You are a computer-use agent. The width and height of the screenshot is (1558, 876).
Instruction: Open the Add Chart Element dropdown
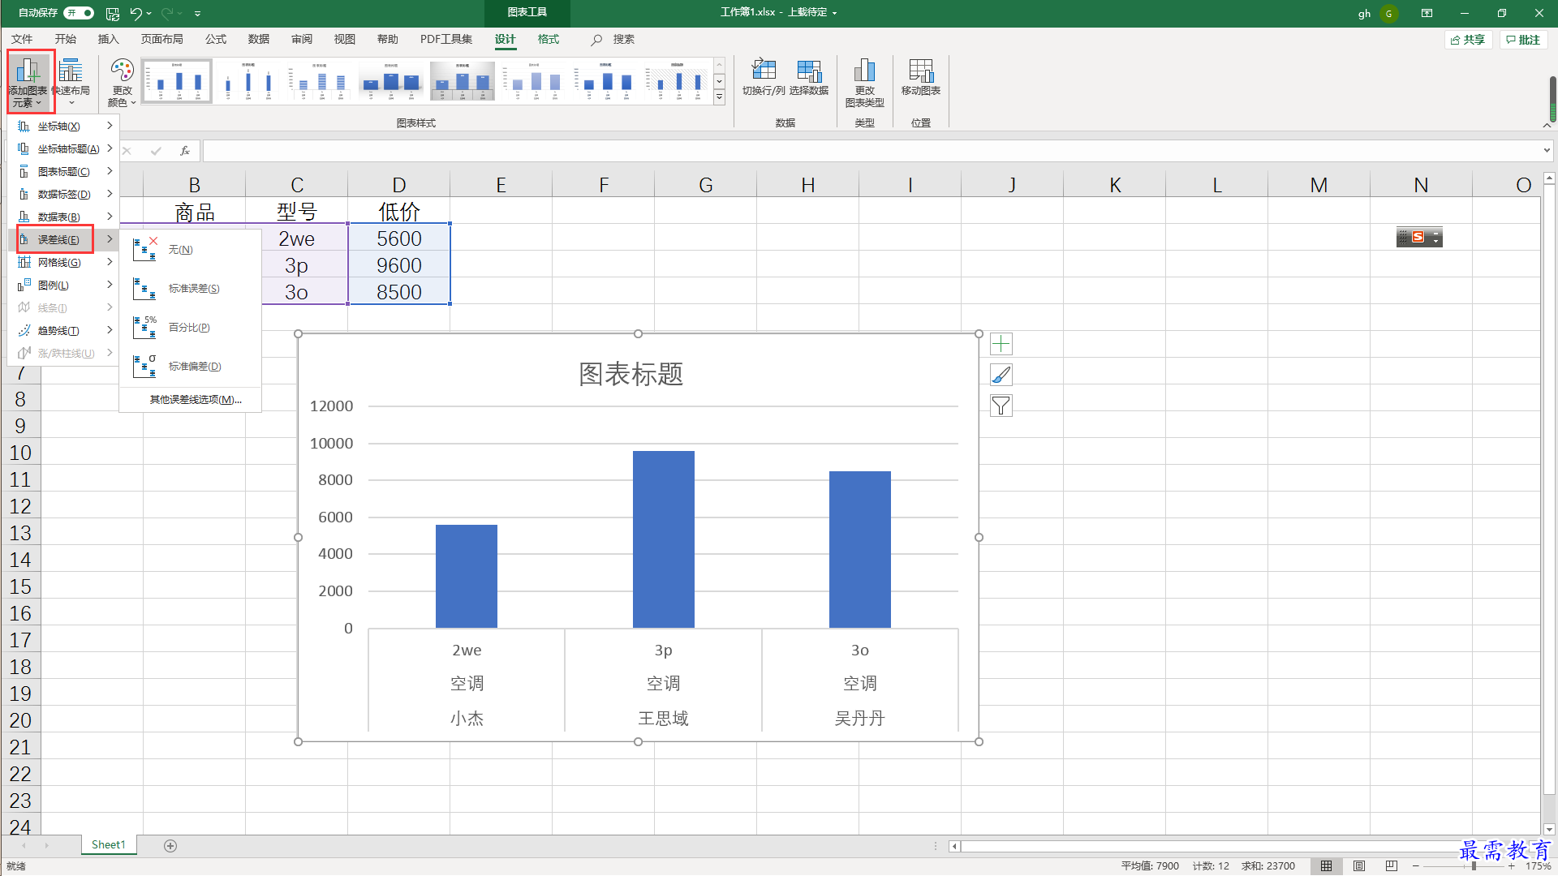coord(29,82)
